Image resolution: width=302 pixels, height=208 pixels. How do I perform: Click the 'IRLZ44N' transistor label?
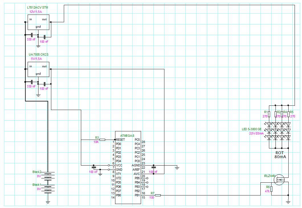pos(270,176)
